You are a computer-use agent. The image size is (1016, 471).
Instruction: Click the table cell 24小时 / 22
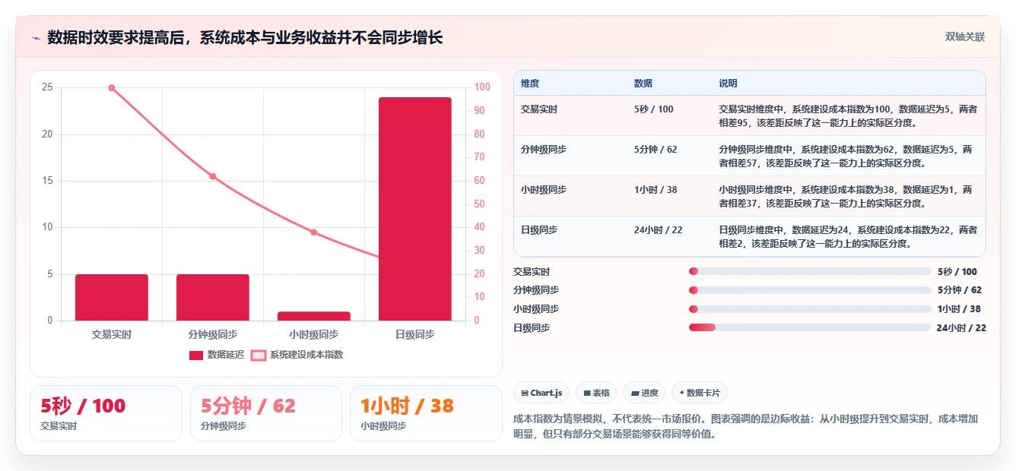[658, 229]
